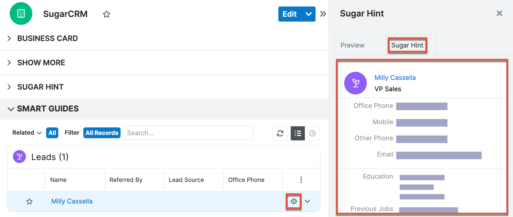Screen dimensions: 513x217
Task: Click the green SugarCRM account icon
Action: coord(21,13)
